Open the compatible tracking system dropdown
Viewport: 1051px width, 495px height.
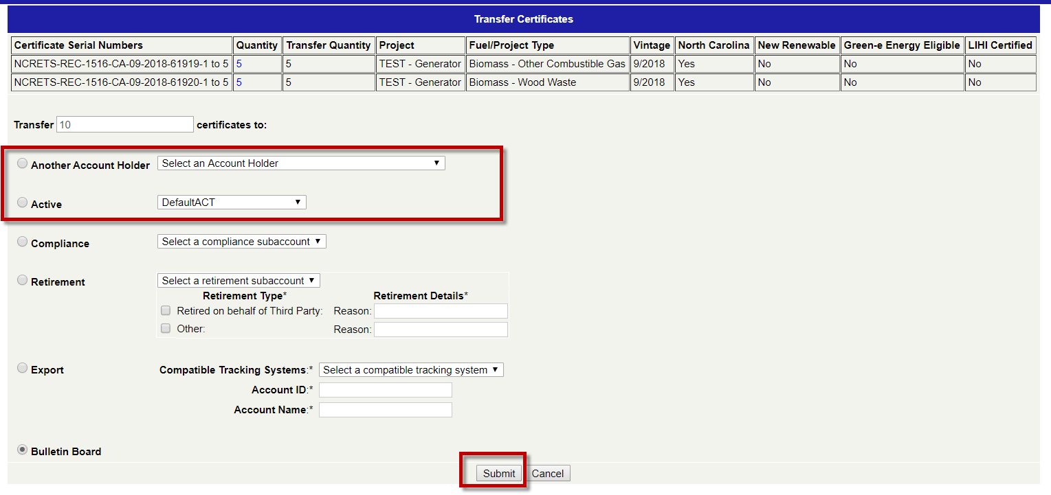pos(411,370)
